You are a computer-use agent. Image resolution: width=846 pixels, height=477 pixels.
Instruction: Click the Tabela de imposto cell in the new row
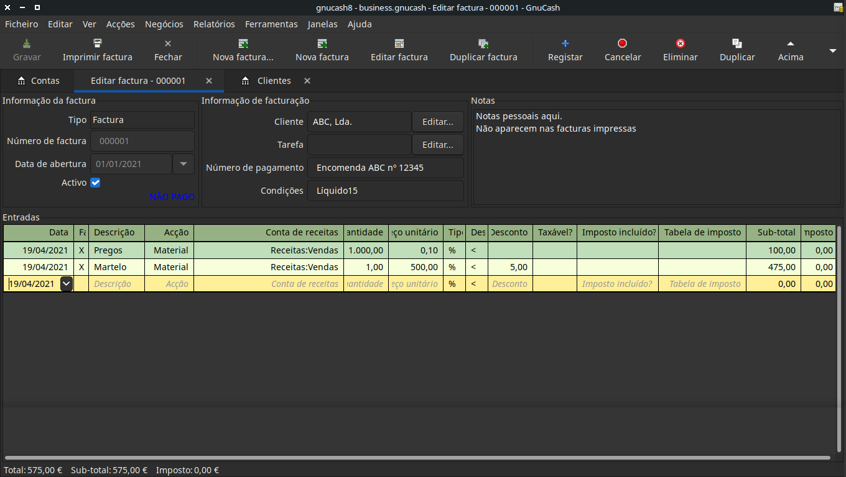[702, 284]
